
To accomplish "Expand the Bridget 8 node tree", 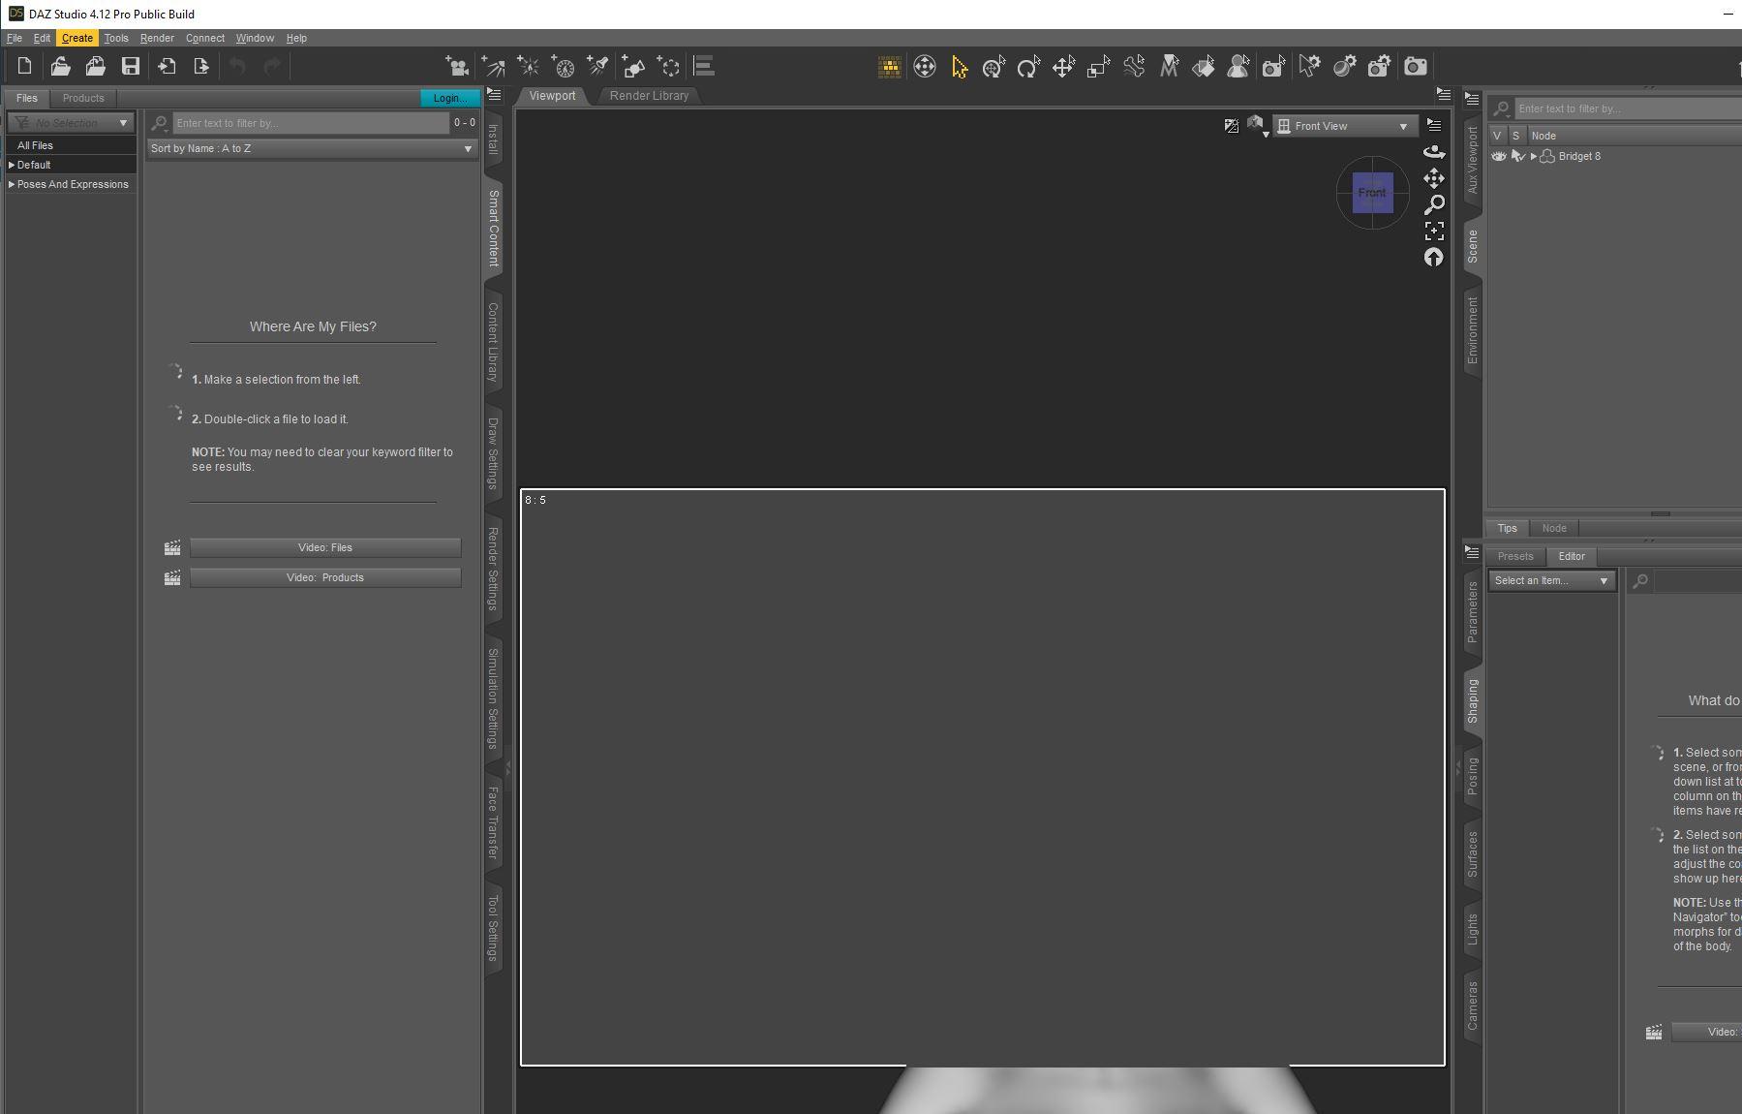I will pos(1533,156).
